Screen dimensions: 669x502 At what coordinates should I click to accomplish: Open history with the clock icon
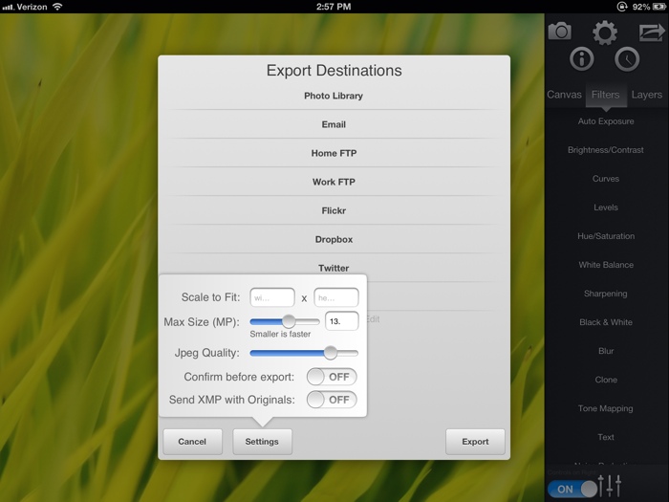pos(627,60)
